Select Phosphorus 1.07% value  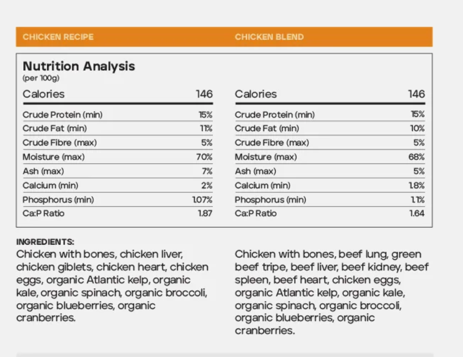[202, 200]
